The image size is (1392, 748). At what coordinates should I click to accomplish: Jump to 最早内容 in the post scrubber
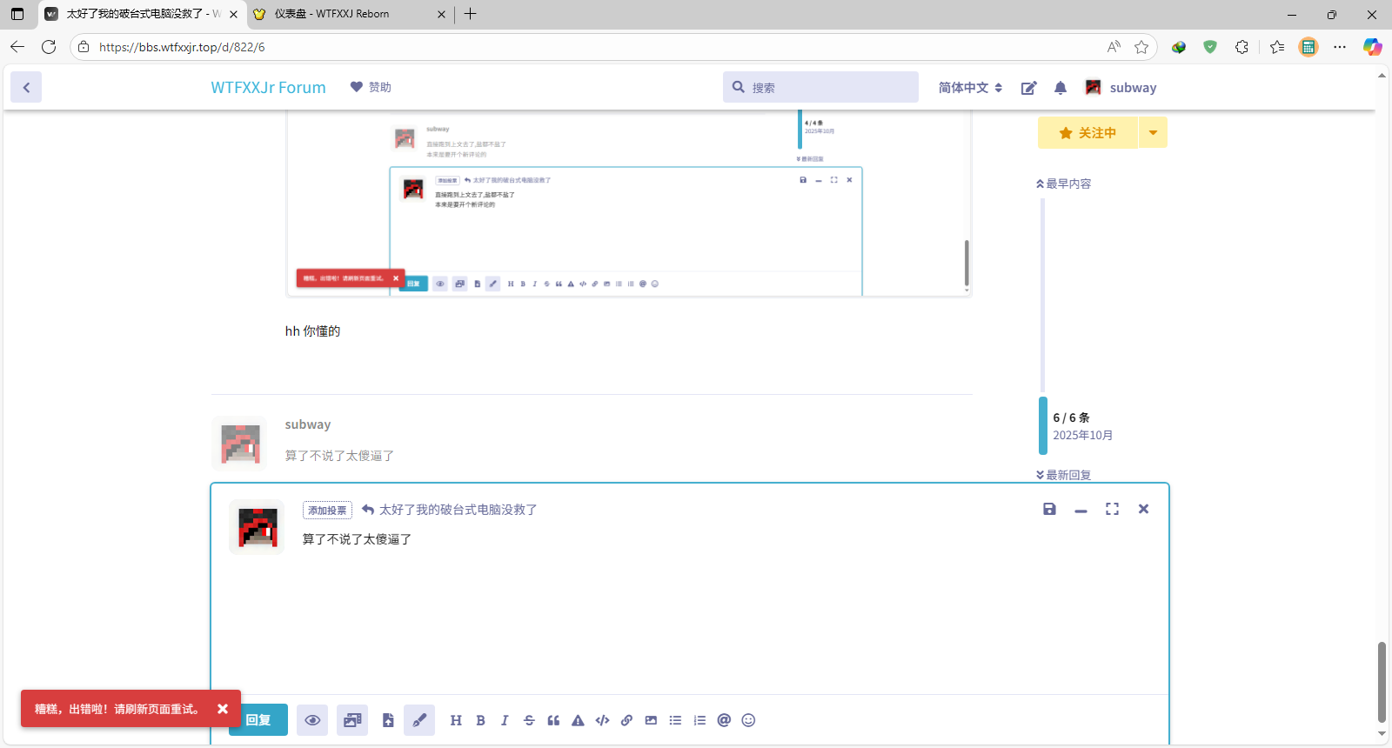point(1064,184)
